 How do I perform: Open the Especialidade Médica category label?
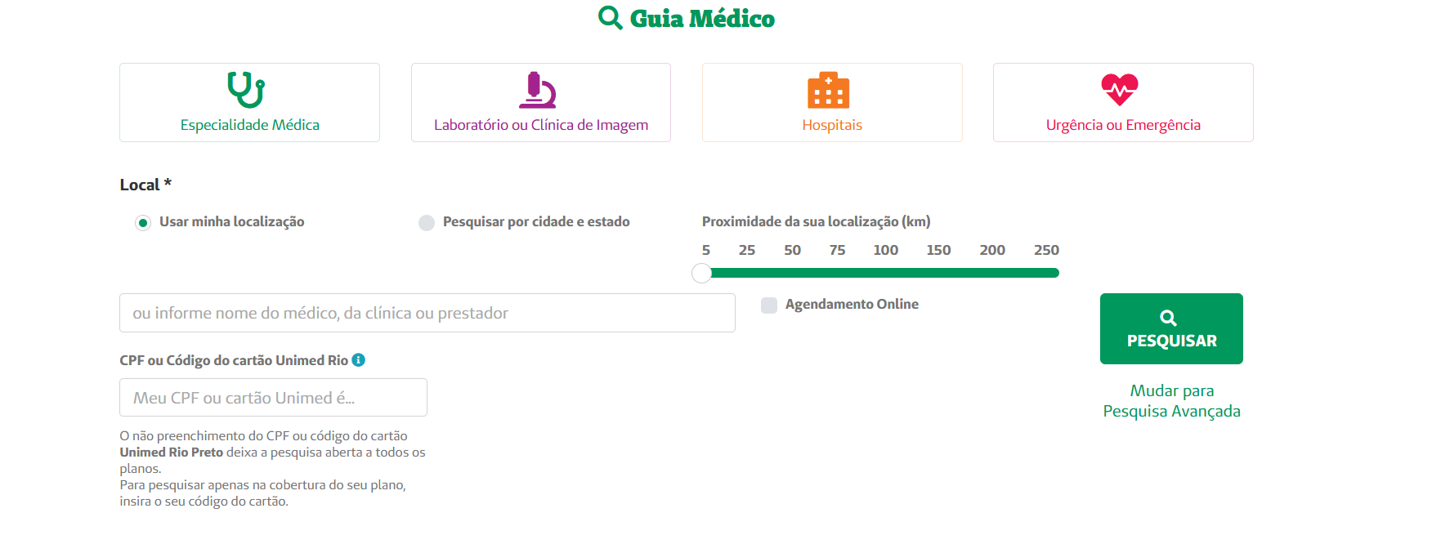[249, 125]
